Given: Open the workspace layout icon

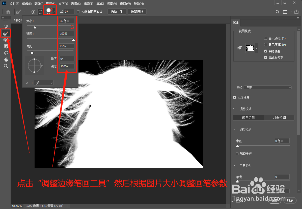Looking at the screenshot, I should tap(285, 12).
